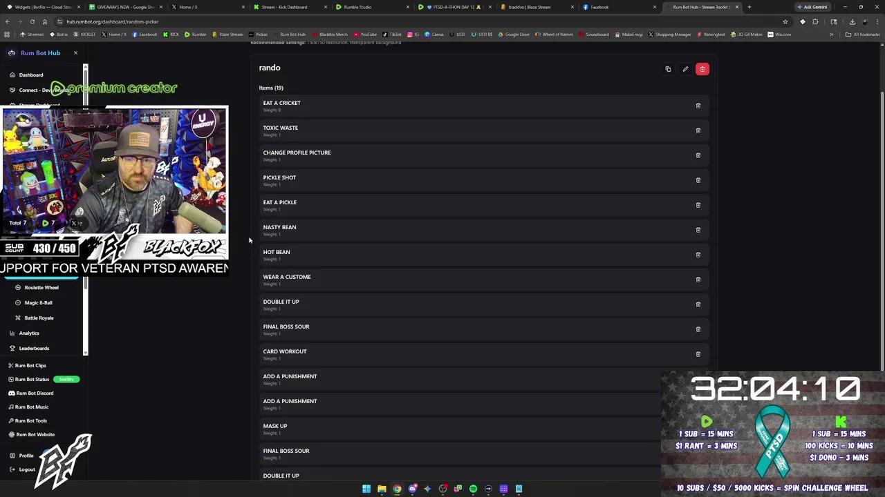The height and width of the screenshot is (497, 885).
Task: Open File Explorer from the taskbar
Action: point(382,489)
